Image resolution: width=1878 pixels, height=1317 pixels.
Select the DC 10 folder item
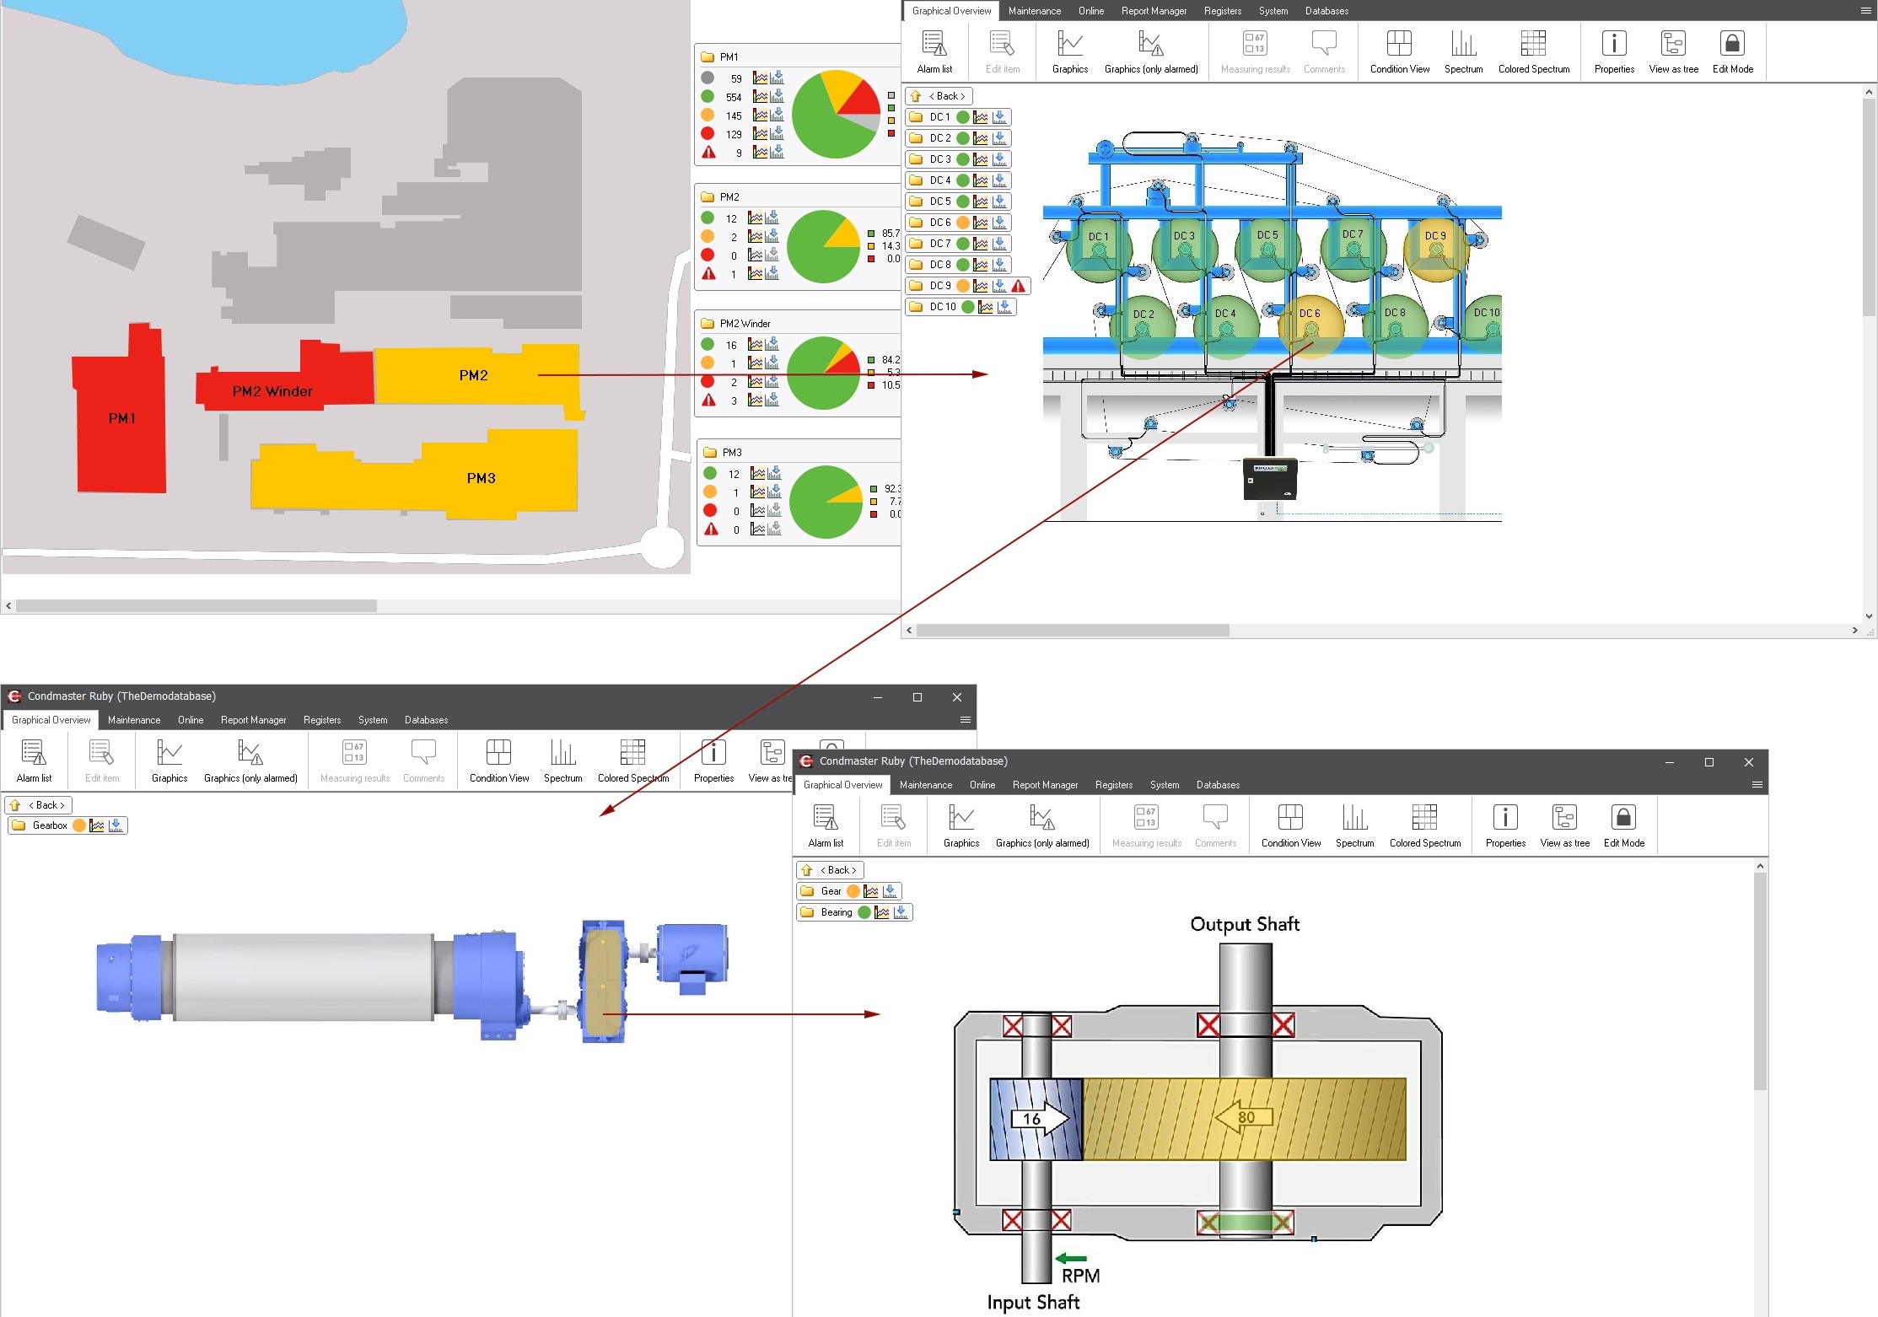pos(960,307)
